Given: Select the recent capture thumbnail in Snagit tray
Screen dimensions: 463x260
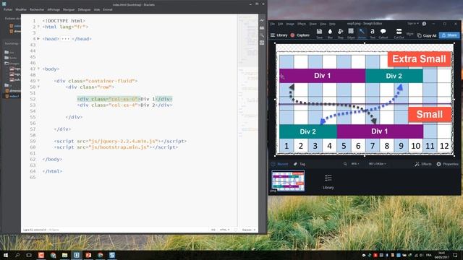Looking at the screenshot, I should click(288, 181).
